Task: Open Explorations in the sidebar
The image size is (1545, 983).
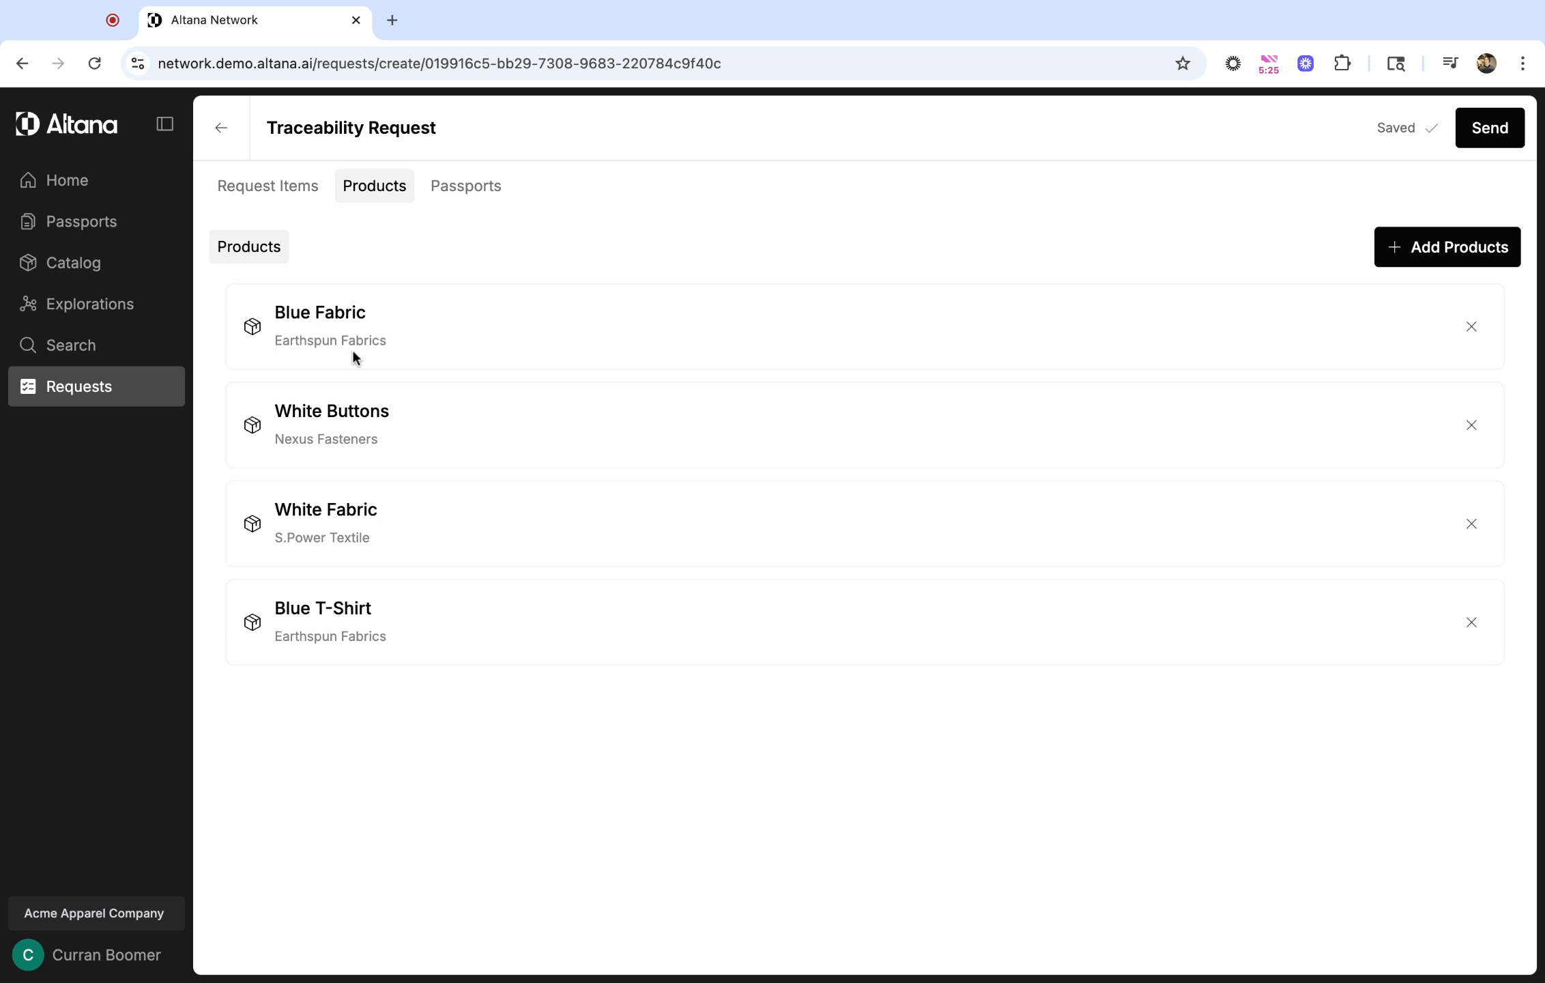Action: pyautogui.click(x=89, y=304)
